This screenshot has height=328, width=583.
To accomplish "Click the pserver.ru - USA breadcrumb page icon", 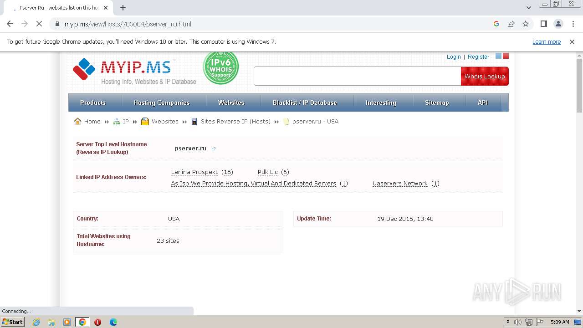I will [286, 122].
